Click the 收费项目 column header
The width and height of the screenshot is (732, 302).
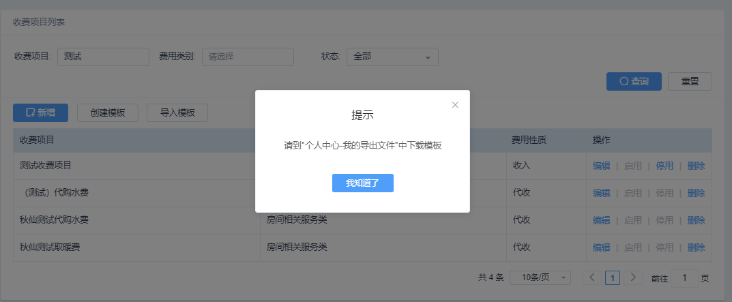click(37, 140)
